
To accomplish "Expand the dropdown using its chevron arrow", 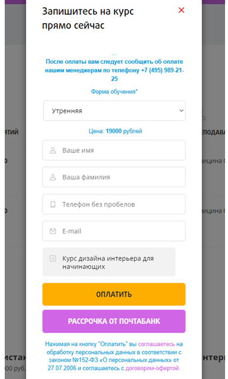I will pos(181,111).
